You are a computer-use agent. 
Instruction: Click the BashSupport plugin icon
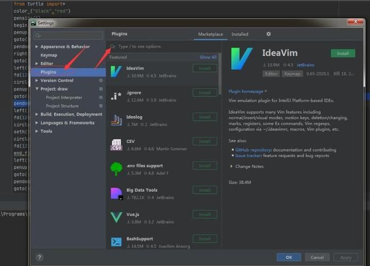point(116,242)
